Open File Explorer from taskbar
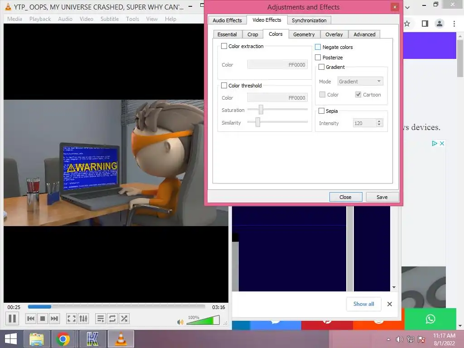This screenshot has width=464, height=348. (37, 339)
